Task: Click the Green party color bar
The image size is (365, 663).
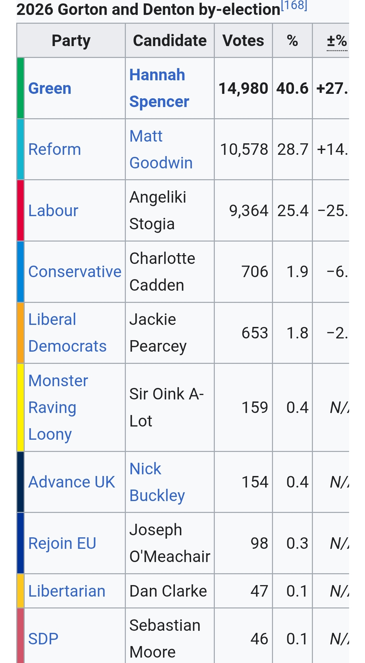Action: tap(21, 88)
